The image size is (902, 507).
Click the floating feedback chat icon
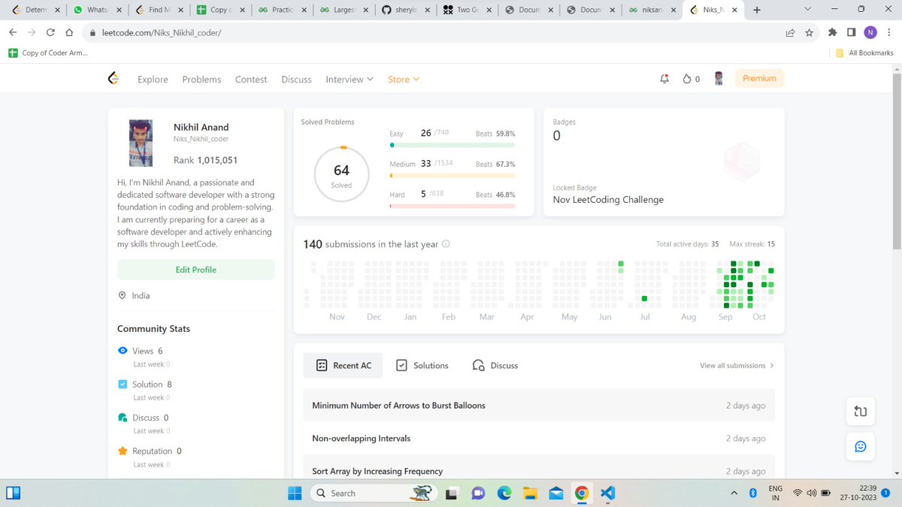tap(861, 446)
